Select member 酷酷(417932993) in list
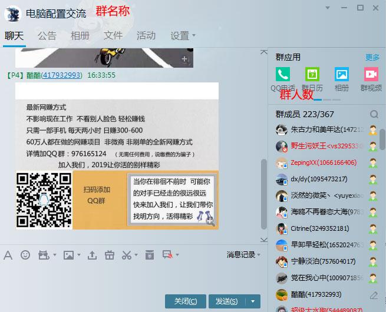This screenshot has height=312, width=386. point(326,294)
